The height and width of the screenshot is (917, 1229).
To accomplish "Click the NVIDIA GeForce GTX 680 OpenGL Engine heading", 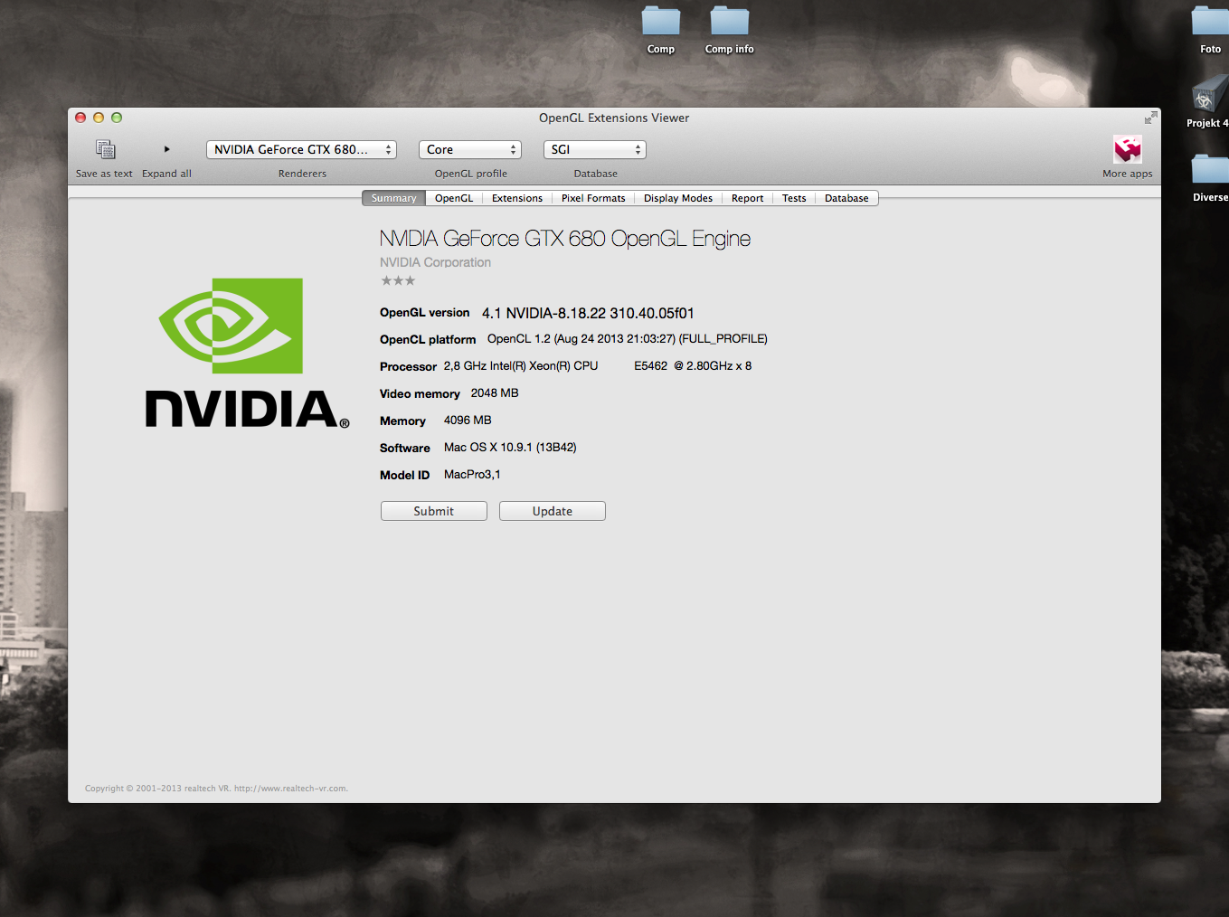I will pyautogui.click(x=565, y=239).
